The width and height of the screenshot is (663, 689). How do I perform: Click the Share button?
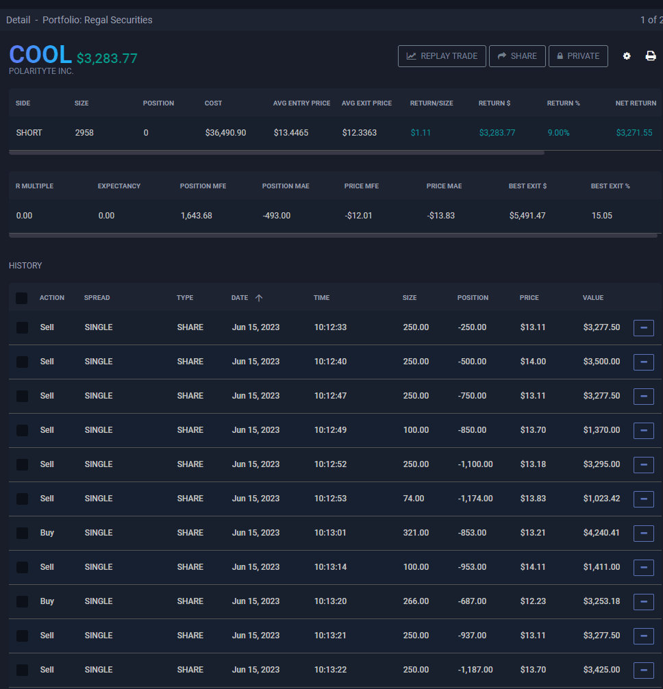pos(517,56)
